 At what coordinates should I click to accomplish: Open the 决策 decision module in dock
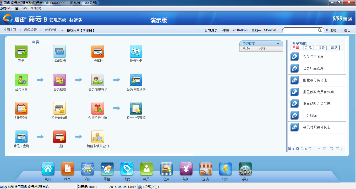point(225,169)
